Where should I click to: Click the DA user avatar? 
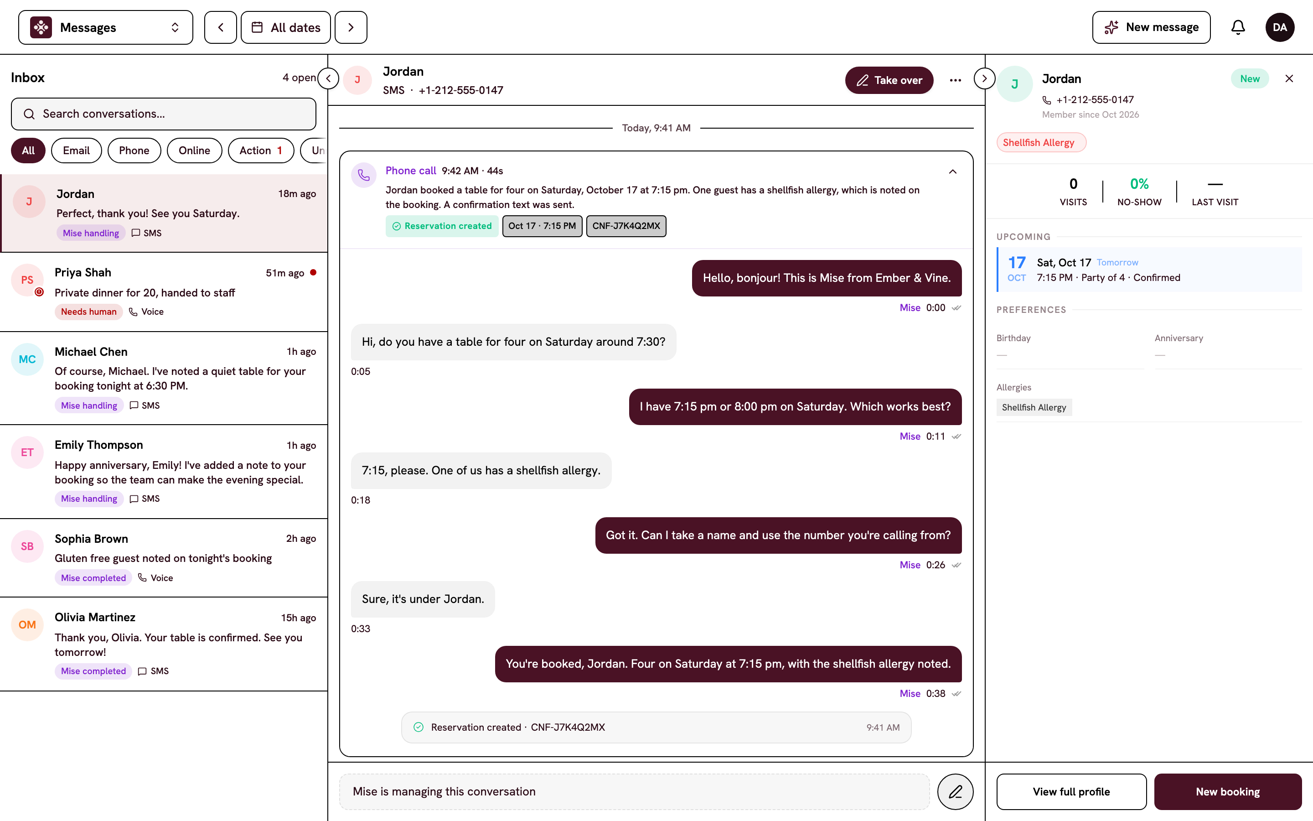pos(1279,27)
